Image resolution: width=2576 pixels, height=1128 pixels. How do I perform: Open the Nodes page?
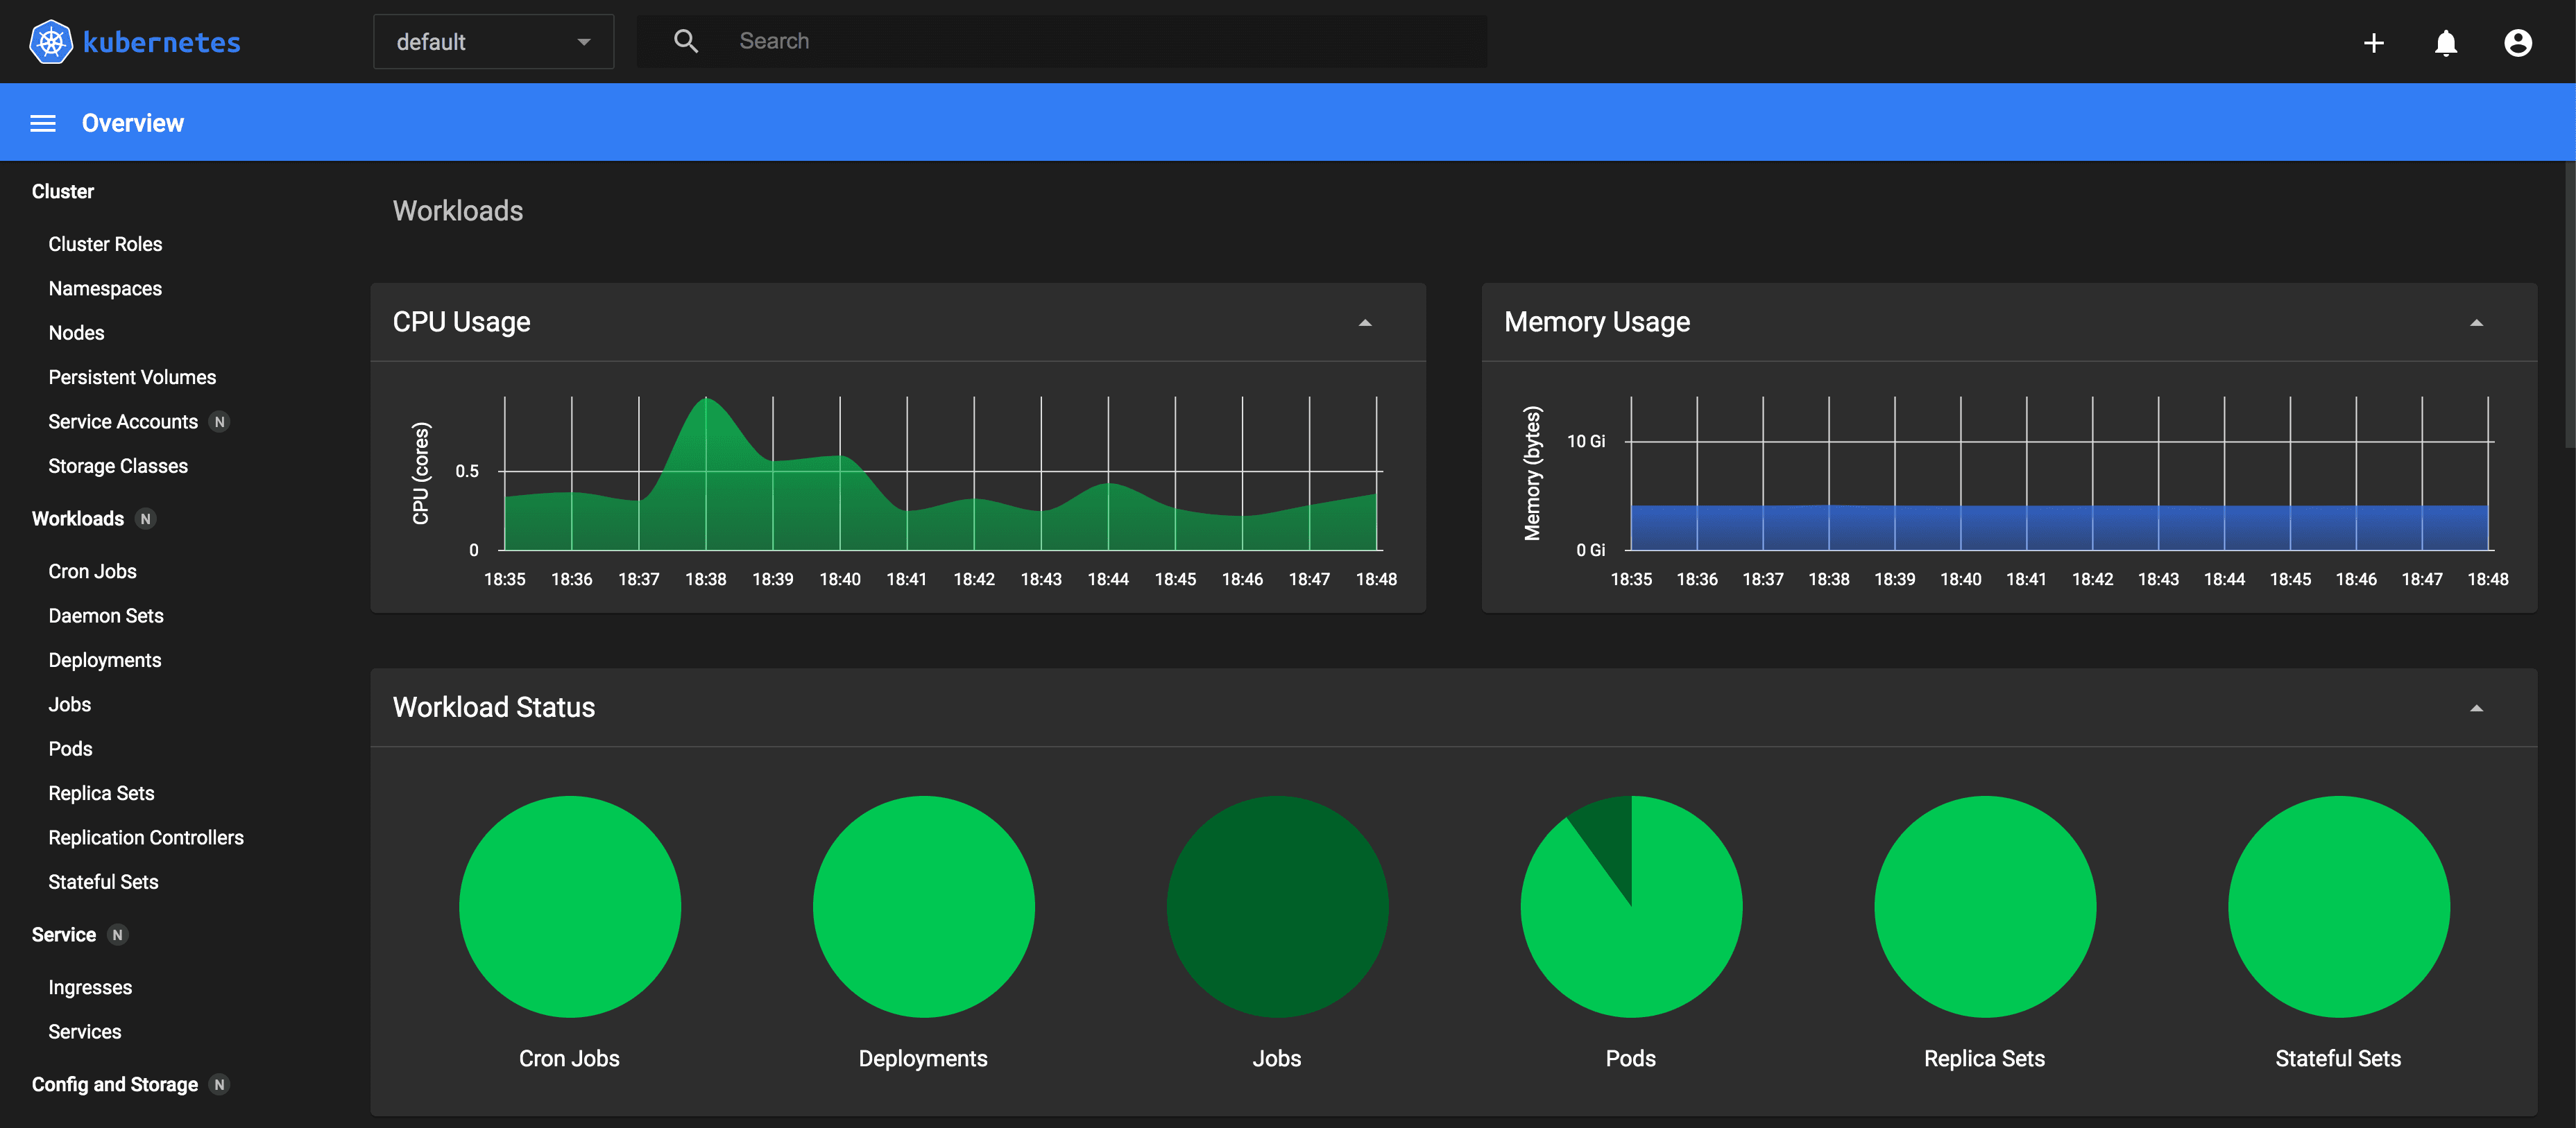click(76, 333)
